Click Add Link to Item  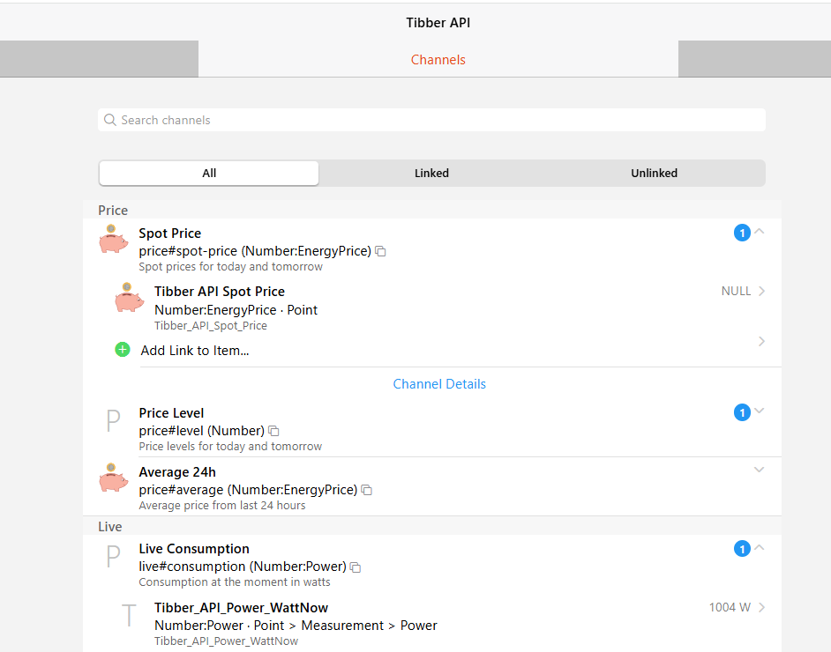[x=195, y=351]
